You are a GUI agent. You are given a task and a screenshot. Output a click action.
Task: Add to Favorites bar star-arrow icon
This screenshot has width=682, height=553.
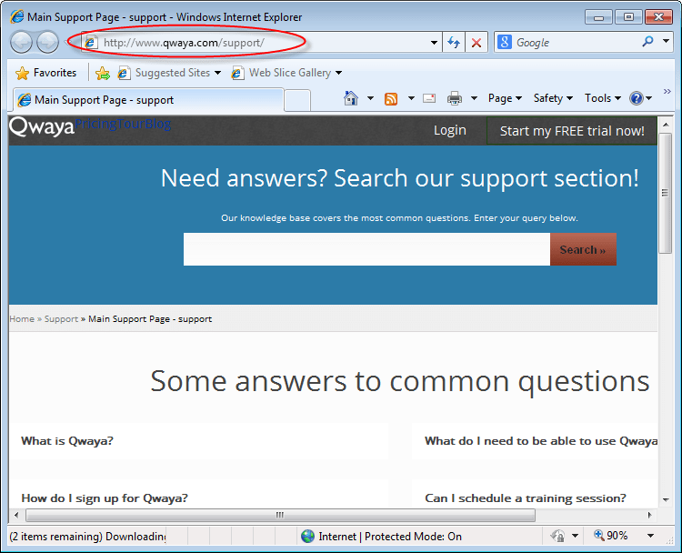103,73
